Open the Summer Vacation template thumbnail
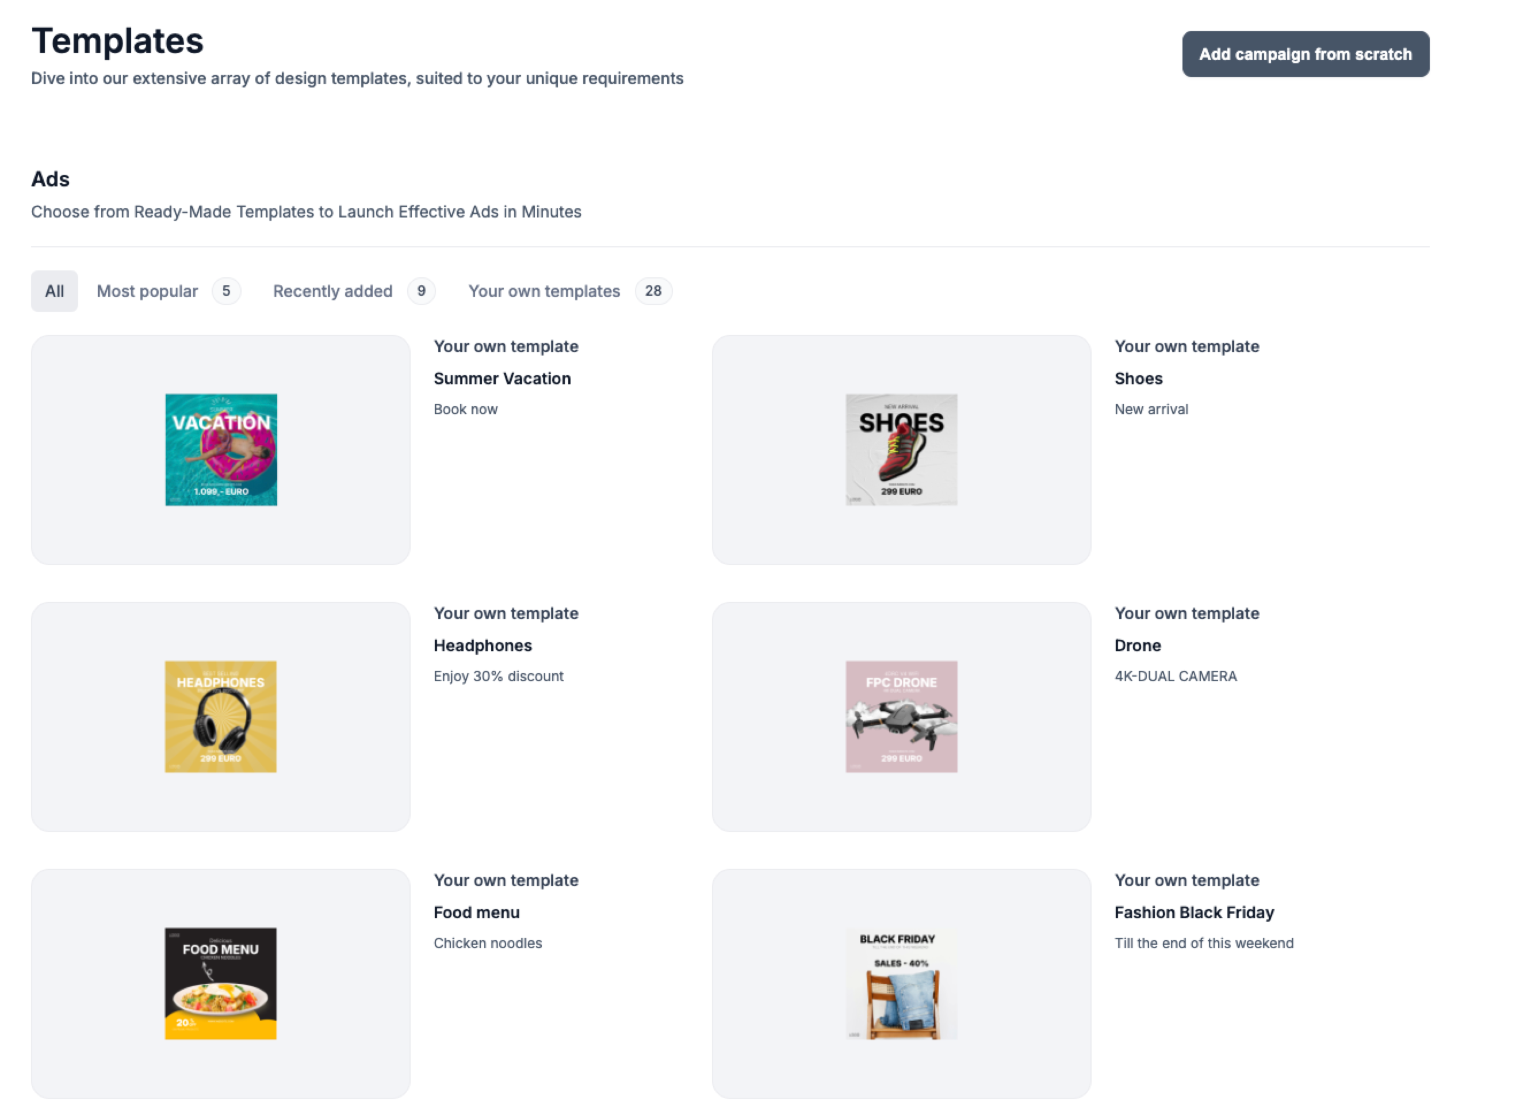Viewport: 1531px width, 1115px height. point(221,450)
